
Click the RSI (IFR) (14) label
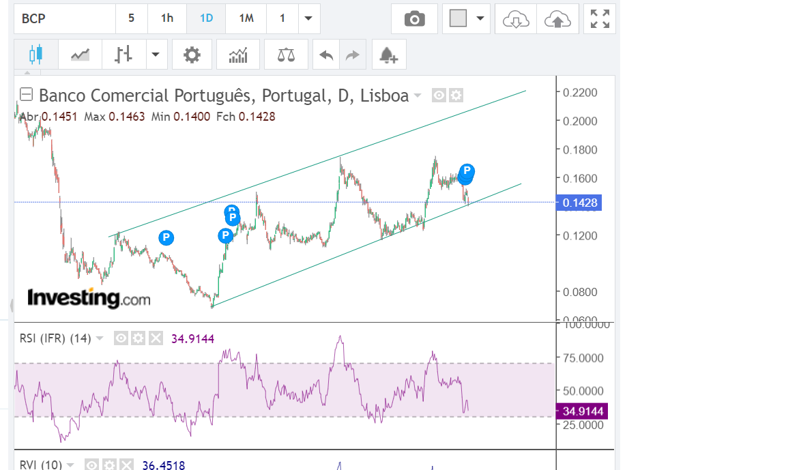[55, 339]
